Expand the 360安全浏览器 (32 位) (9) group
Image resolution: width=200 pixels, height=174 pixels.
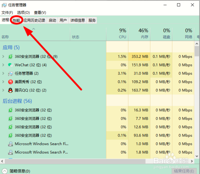tap(3, 56)
